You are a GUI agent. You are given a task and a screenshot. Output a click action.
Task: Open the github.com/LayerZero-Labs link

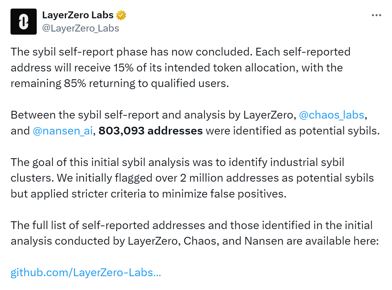[x=86, y=273]
